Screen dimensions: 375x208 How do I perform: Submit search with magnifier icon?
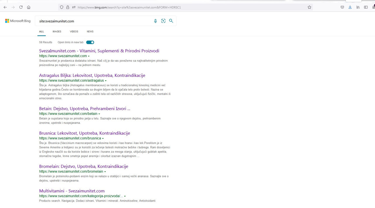click(171, 21)
